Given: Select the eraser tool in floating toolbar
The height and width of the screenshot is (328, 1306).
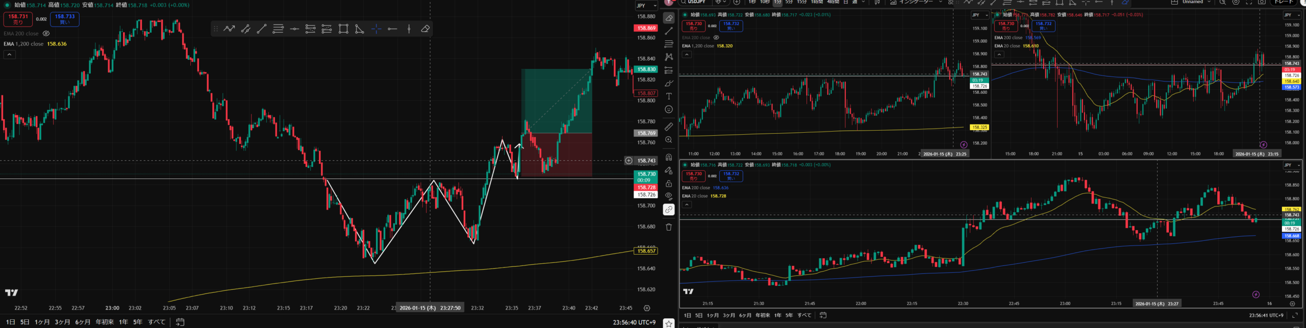Looking at the screenshot, I should pos(425,29).
